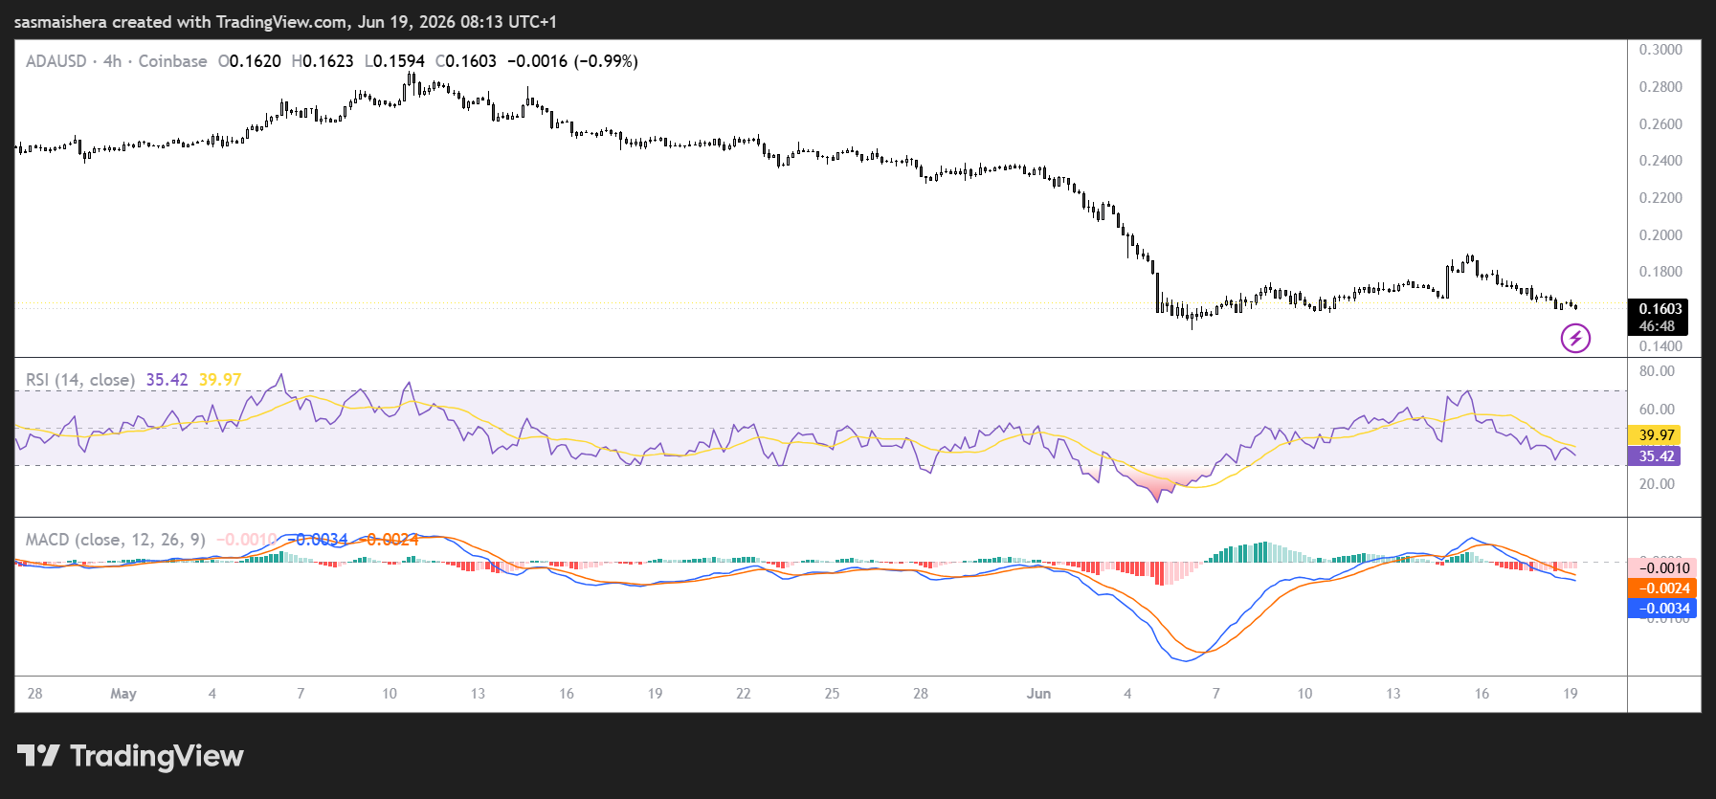
Task: Click the change value −0.0016 (−0.99%)
Action: (572, 61)
